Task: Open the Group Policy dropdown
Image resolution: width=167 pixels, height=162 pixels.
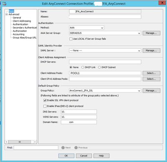Action: pyautogui.click(x=139, y=91)
